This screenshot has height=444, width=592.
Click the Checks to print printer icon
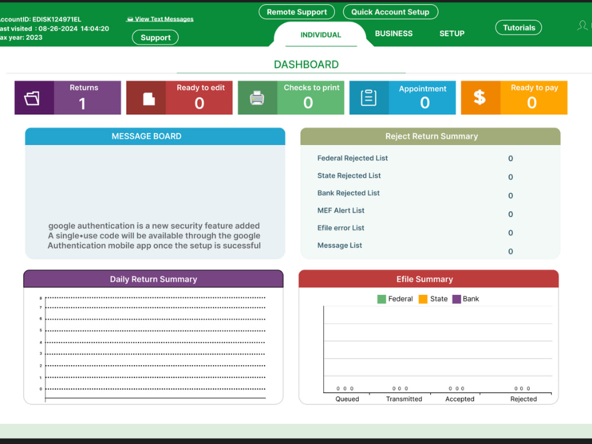click(x=257, y=98)
